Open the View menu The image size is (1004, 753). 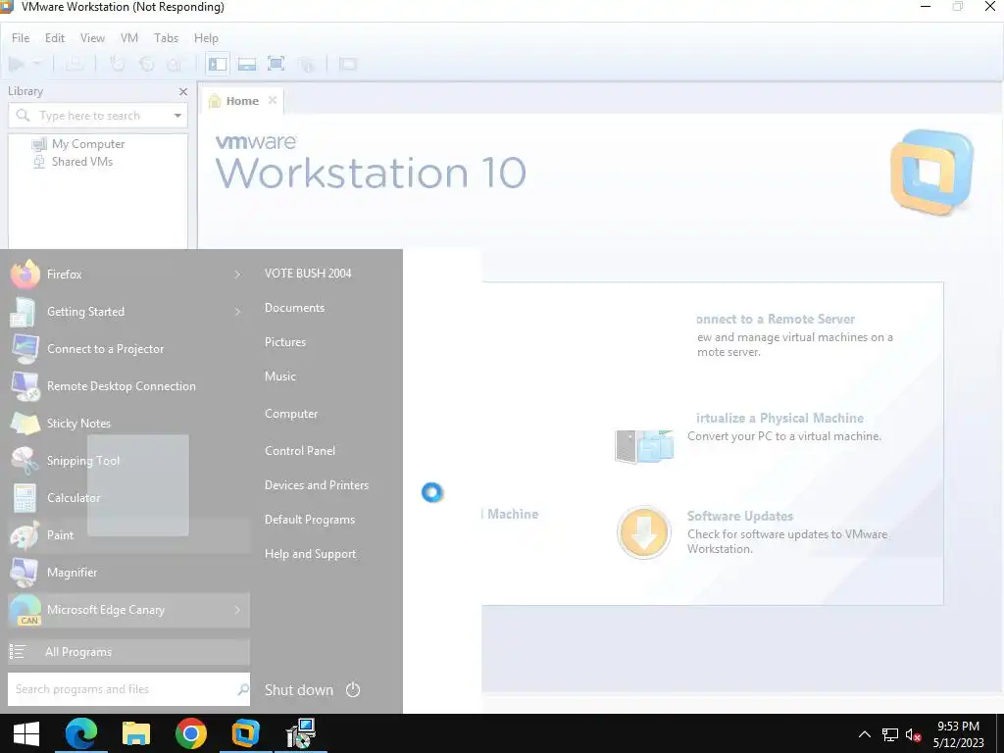92,38
